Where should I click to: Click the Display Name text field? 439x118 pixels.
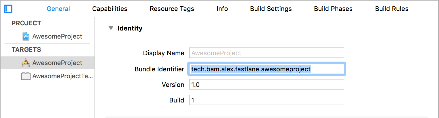coord(266,53)
